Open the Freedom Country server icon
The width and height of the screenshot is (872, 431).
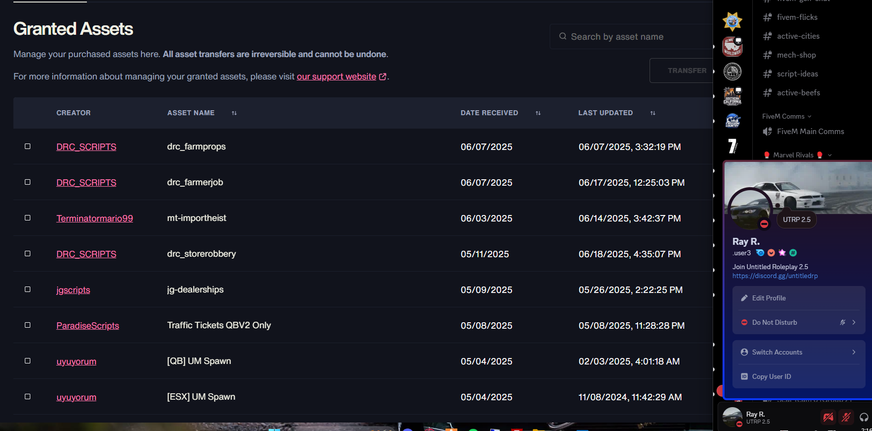tap(732, 121)
